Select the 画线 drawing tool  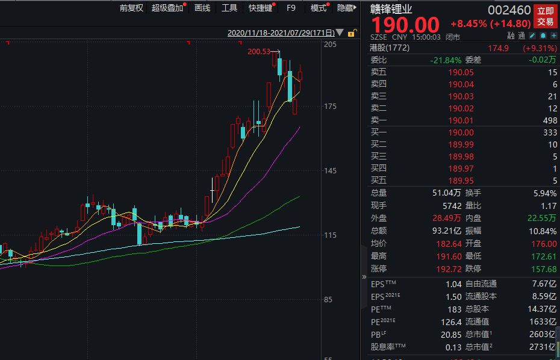coord(202,8)
